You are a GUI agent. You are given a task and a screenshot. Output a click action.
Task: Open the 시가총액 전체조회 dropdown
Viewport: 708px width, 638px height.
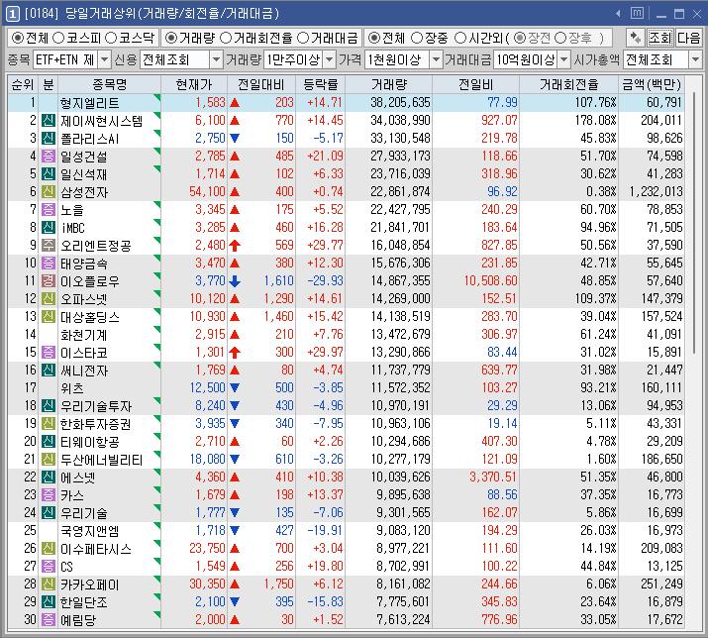(x=695, y=59)
